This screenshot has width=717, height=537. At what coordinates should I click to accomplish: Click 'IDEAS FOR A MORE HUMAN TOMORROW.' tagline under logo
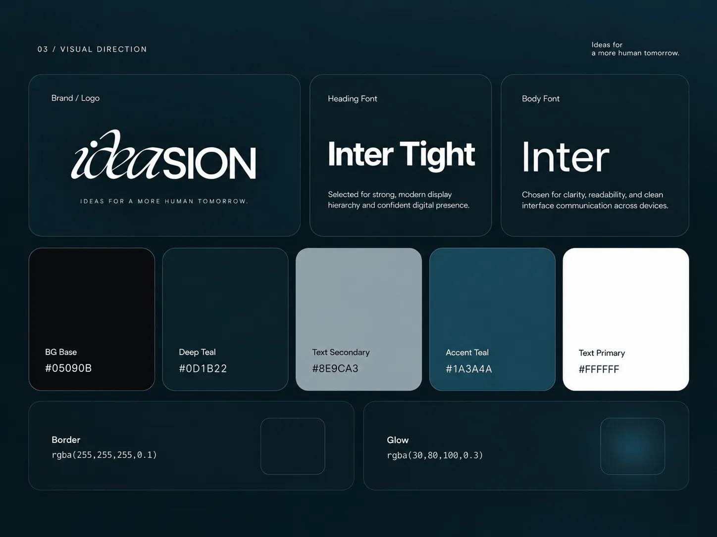164,201
